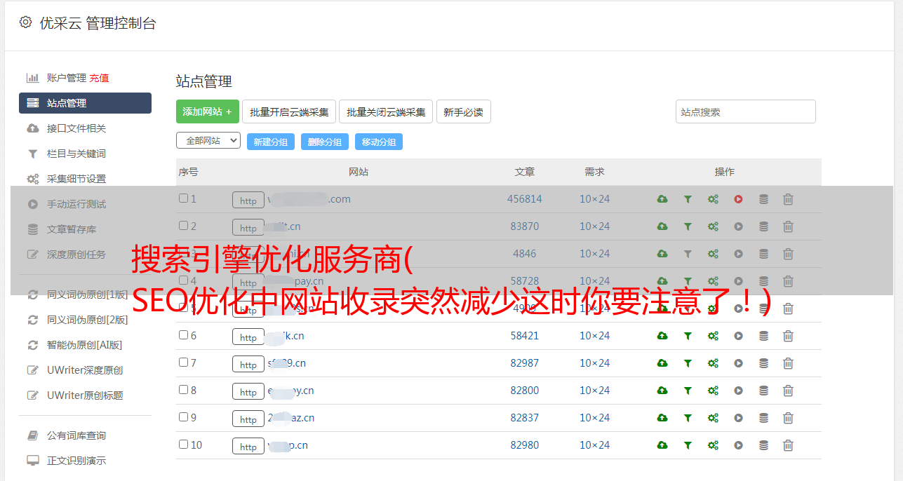Click the 新建分组 button
Screen dimensions: 903x481
(270, 142)
